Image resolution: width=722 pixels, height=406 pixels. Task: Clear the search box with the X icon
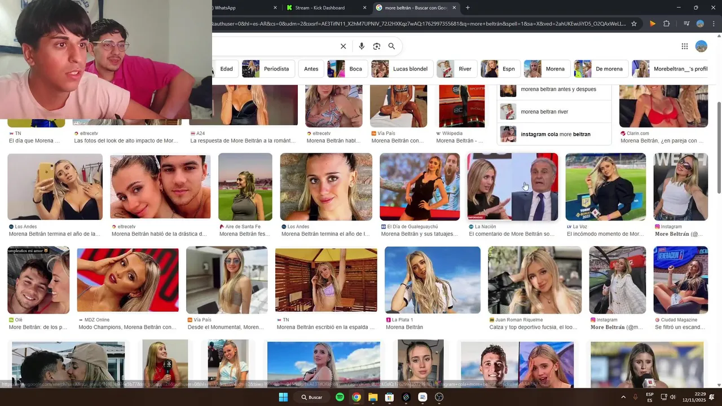point(343,46)
